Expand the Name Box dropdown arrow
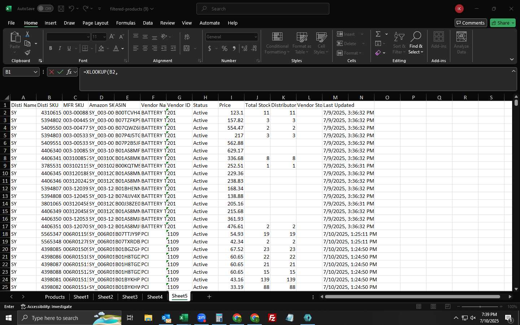 pos(35,72)
